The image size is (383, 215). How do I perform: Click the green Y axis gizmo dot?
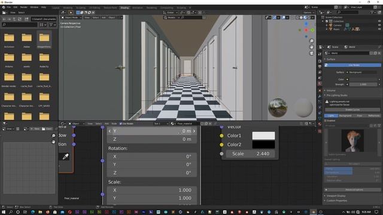312,30
